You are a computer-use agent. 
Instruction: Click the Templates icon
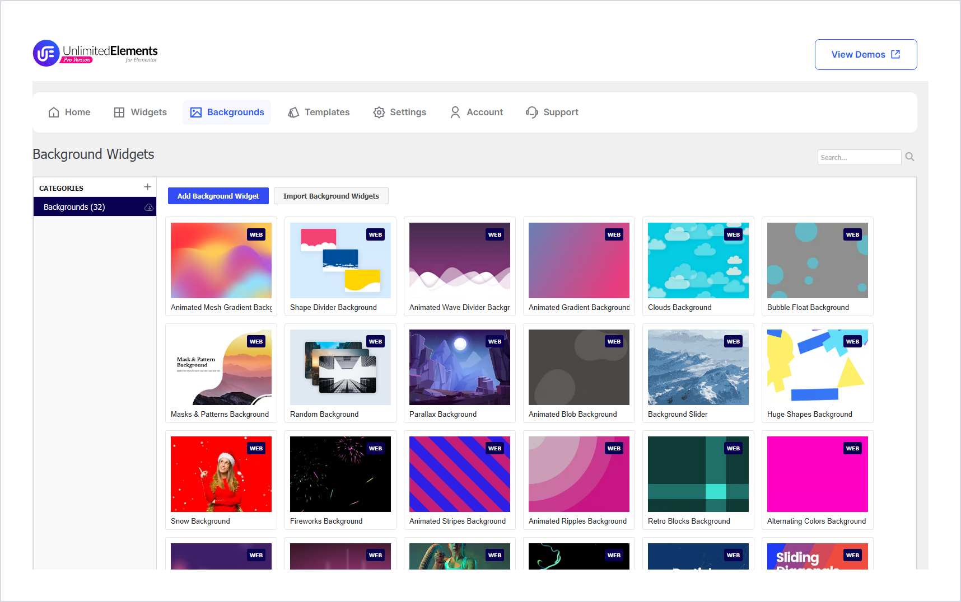coord(293,112)
